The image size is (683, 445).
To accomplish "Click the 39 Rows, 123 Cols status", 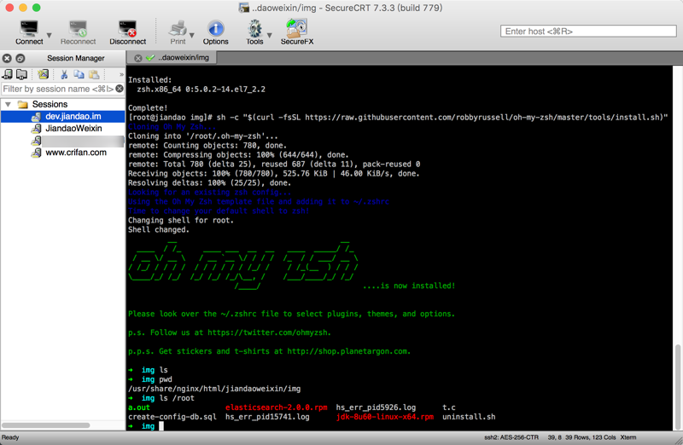I will pyautogui.click(x=591, y=437).
